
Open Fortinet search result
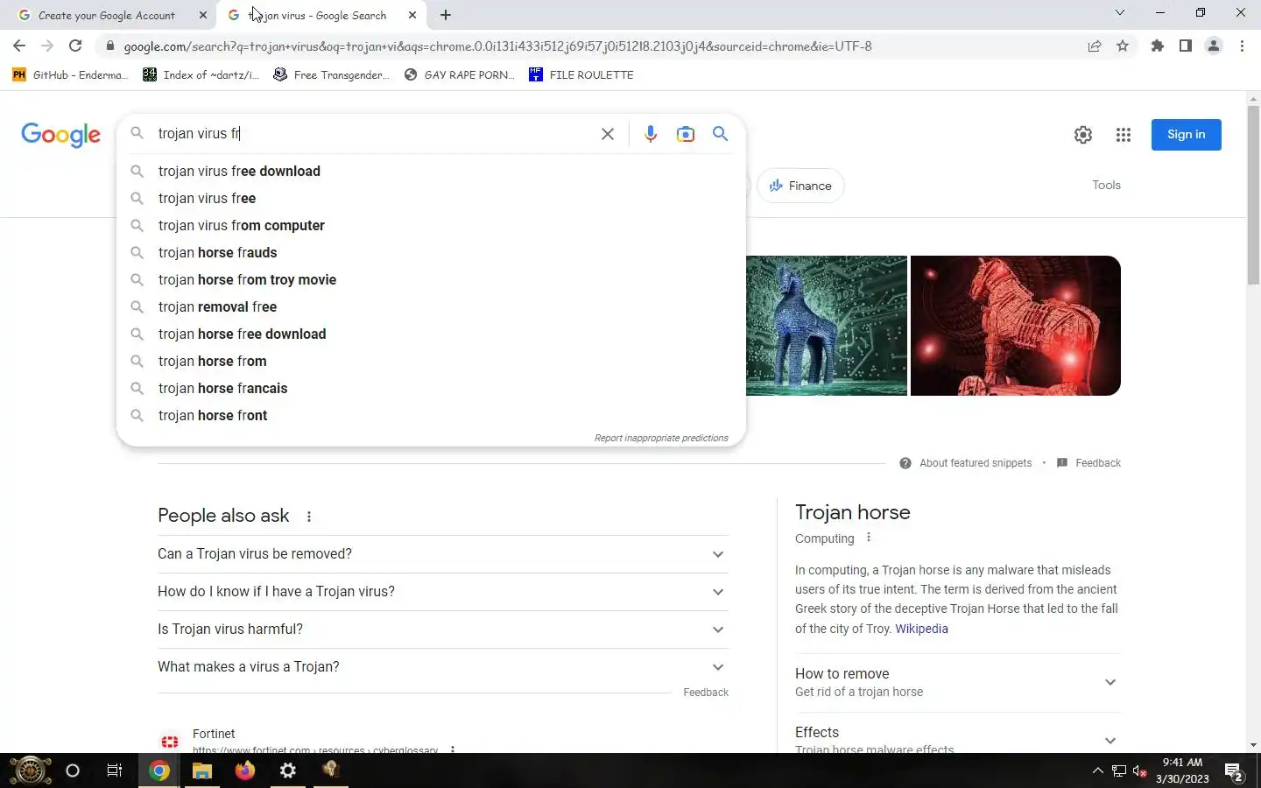(x=214, y=734)
